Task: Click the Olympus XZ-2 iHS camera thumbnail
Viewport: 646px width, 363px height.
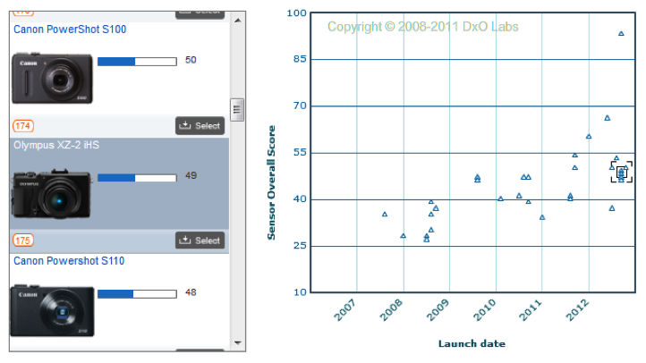Action: click(52, 193)
